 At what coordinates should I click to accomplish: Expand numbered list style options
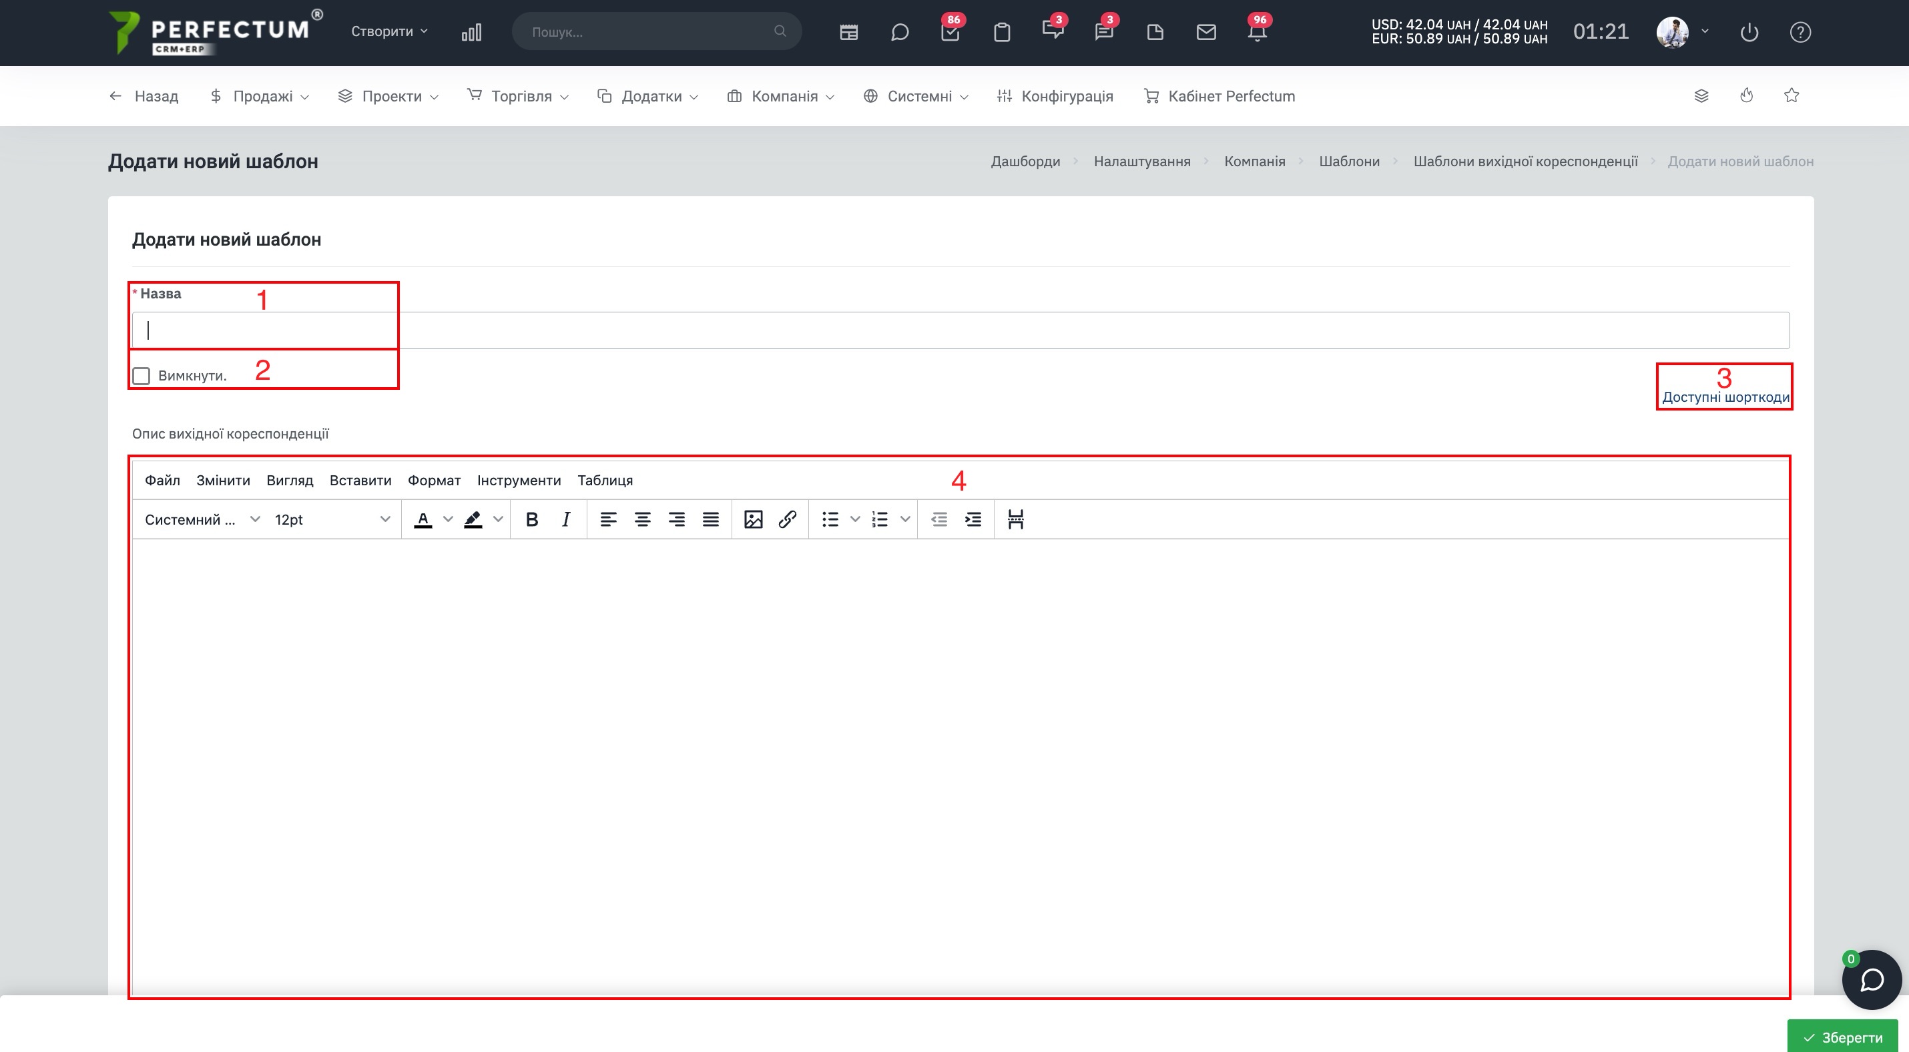click(905, 519)
